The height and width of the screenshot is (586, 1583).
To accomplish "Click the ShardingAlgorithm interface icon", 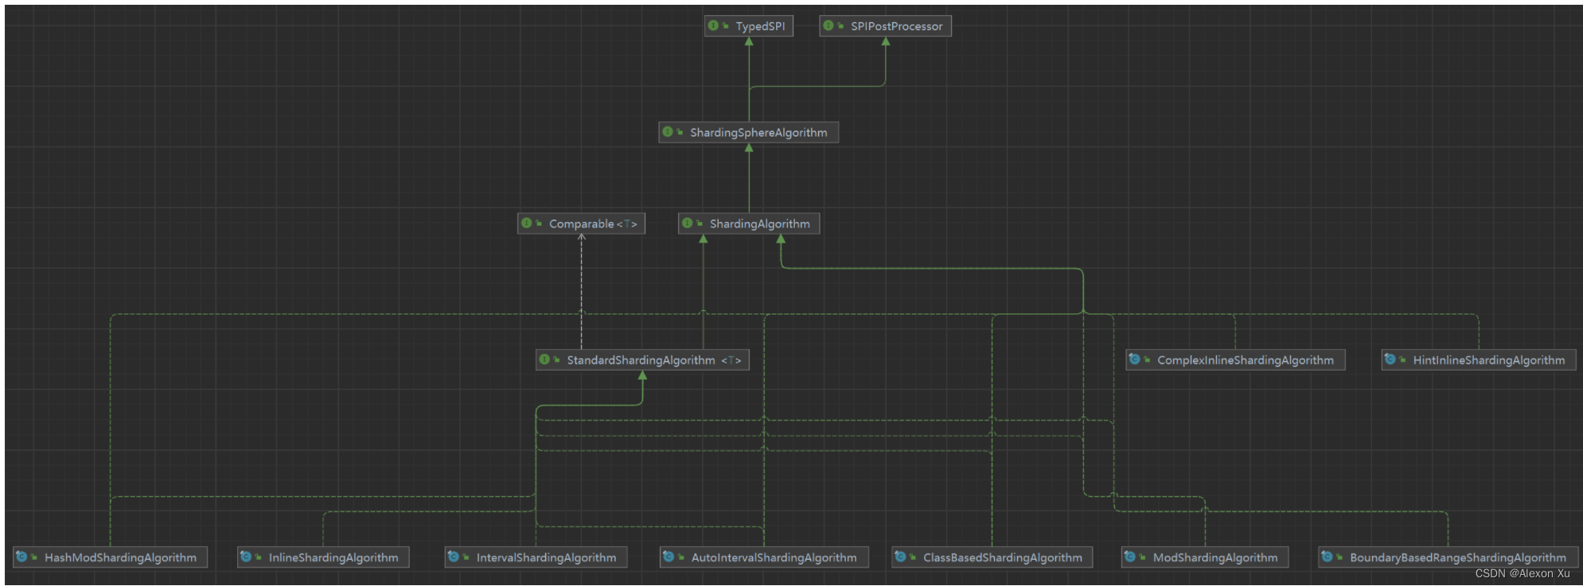I will point(688,223).
